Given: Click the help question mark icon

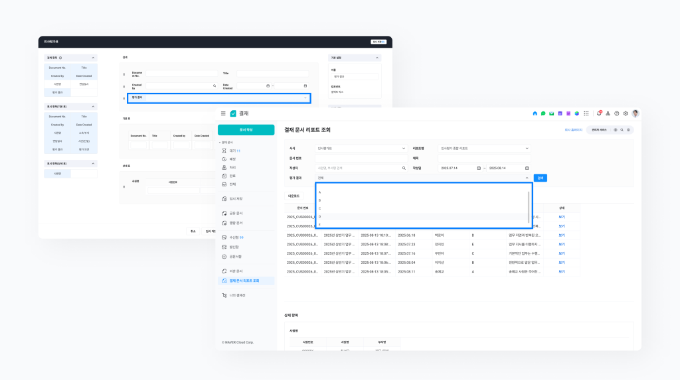Looking at the screenshot, I should [x=616, y=113].
